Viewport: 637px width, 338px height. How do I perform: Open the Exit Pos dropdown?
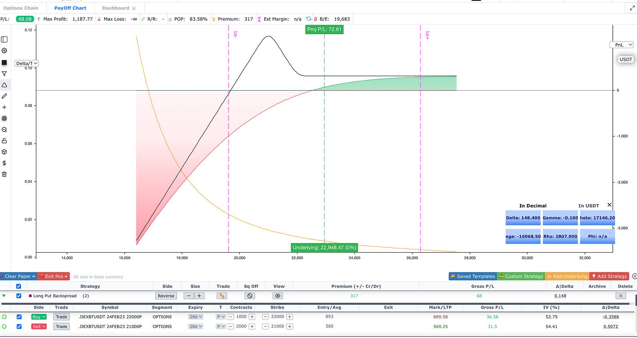tap(53, 276)
